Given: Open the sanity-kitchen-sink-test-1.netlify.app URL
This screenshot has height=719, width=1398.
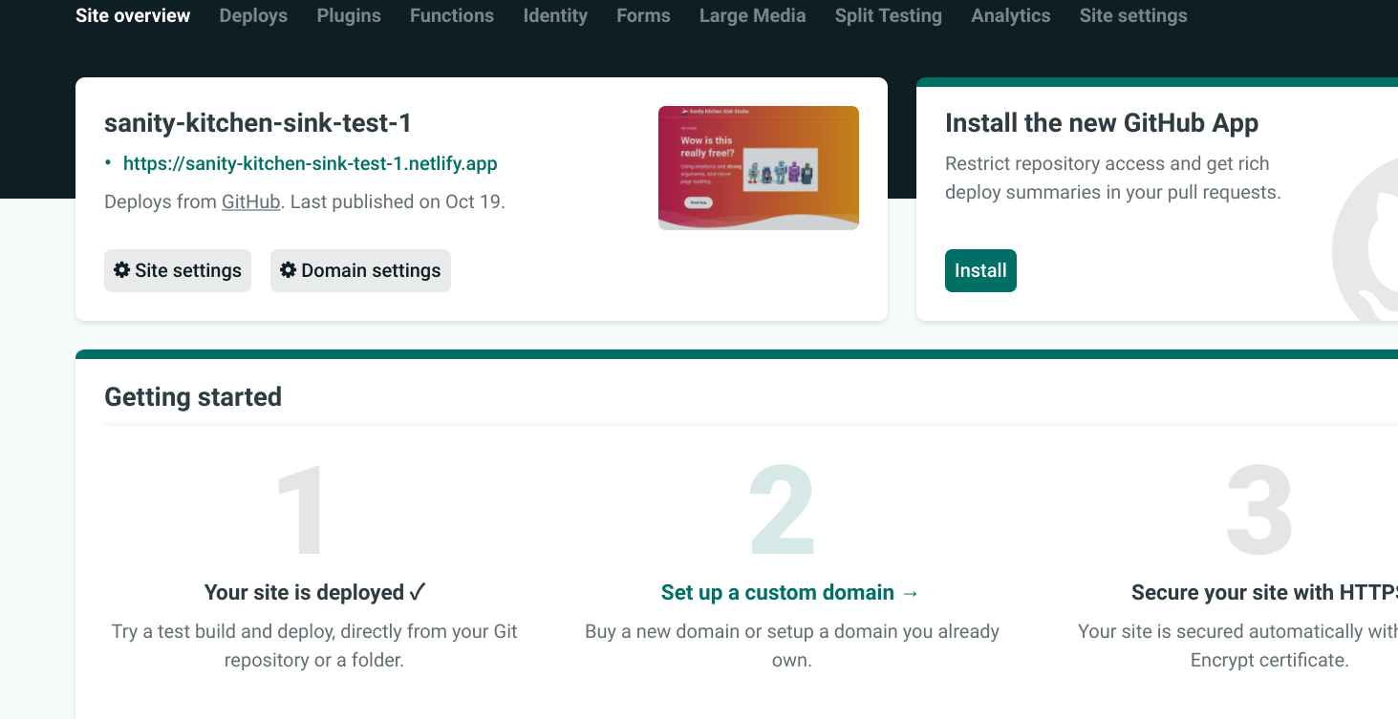Looking at the screenshot, I should tap(311, 163).
